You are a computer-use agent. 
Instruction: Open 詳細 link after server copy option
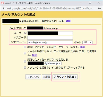pyautogui.click(x=82, y=47)
